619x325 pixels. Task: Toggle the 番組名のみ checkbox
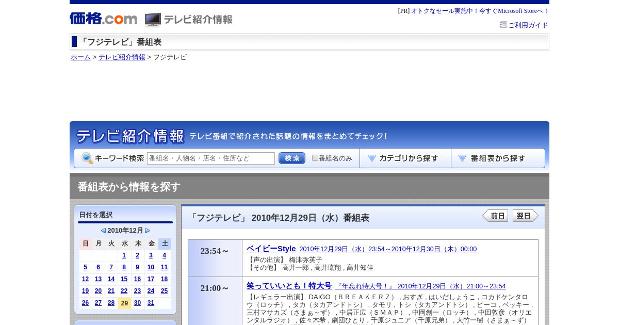315,158
